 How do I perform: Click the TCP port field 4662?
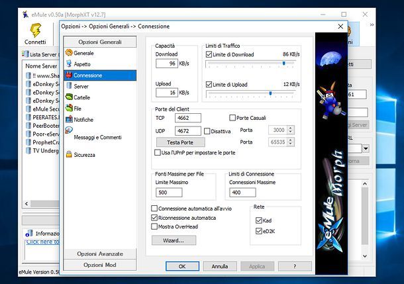[188, 118]
